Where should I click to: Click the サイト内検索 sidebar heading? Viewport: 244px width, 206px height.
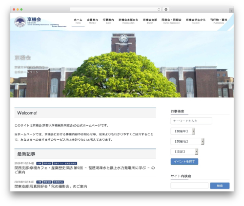pos(181,176)
